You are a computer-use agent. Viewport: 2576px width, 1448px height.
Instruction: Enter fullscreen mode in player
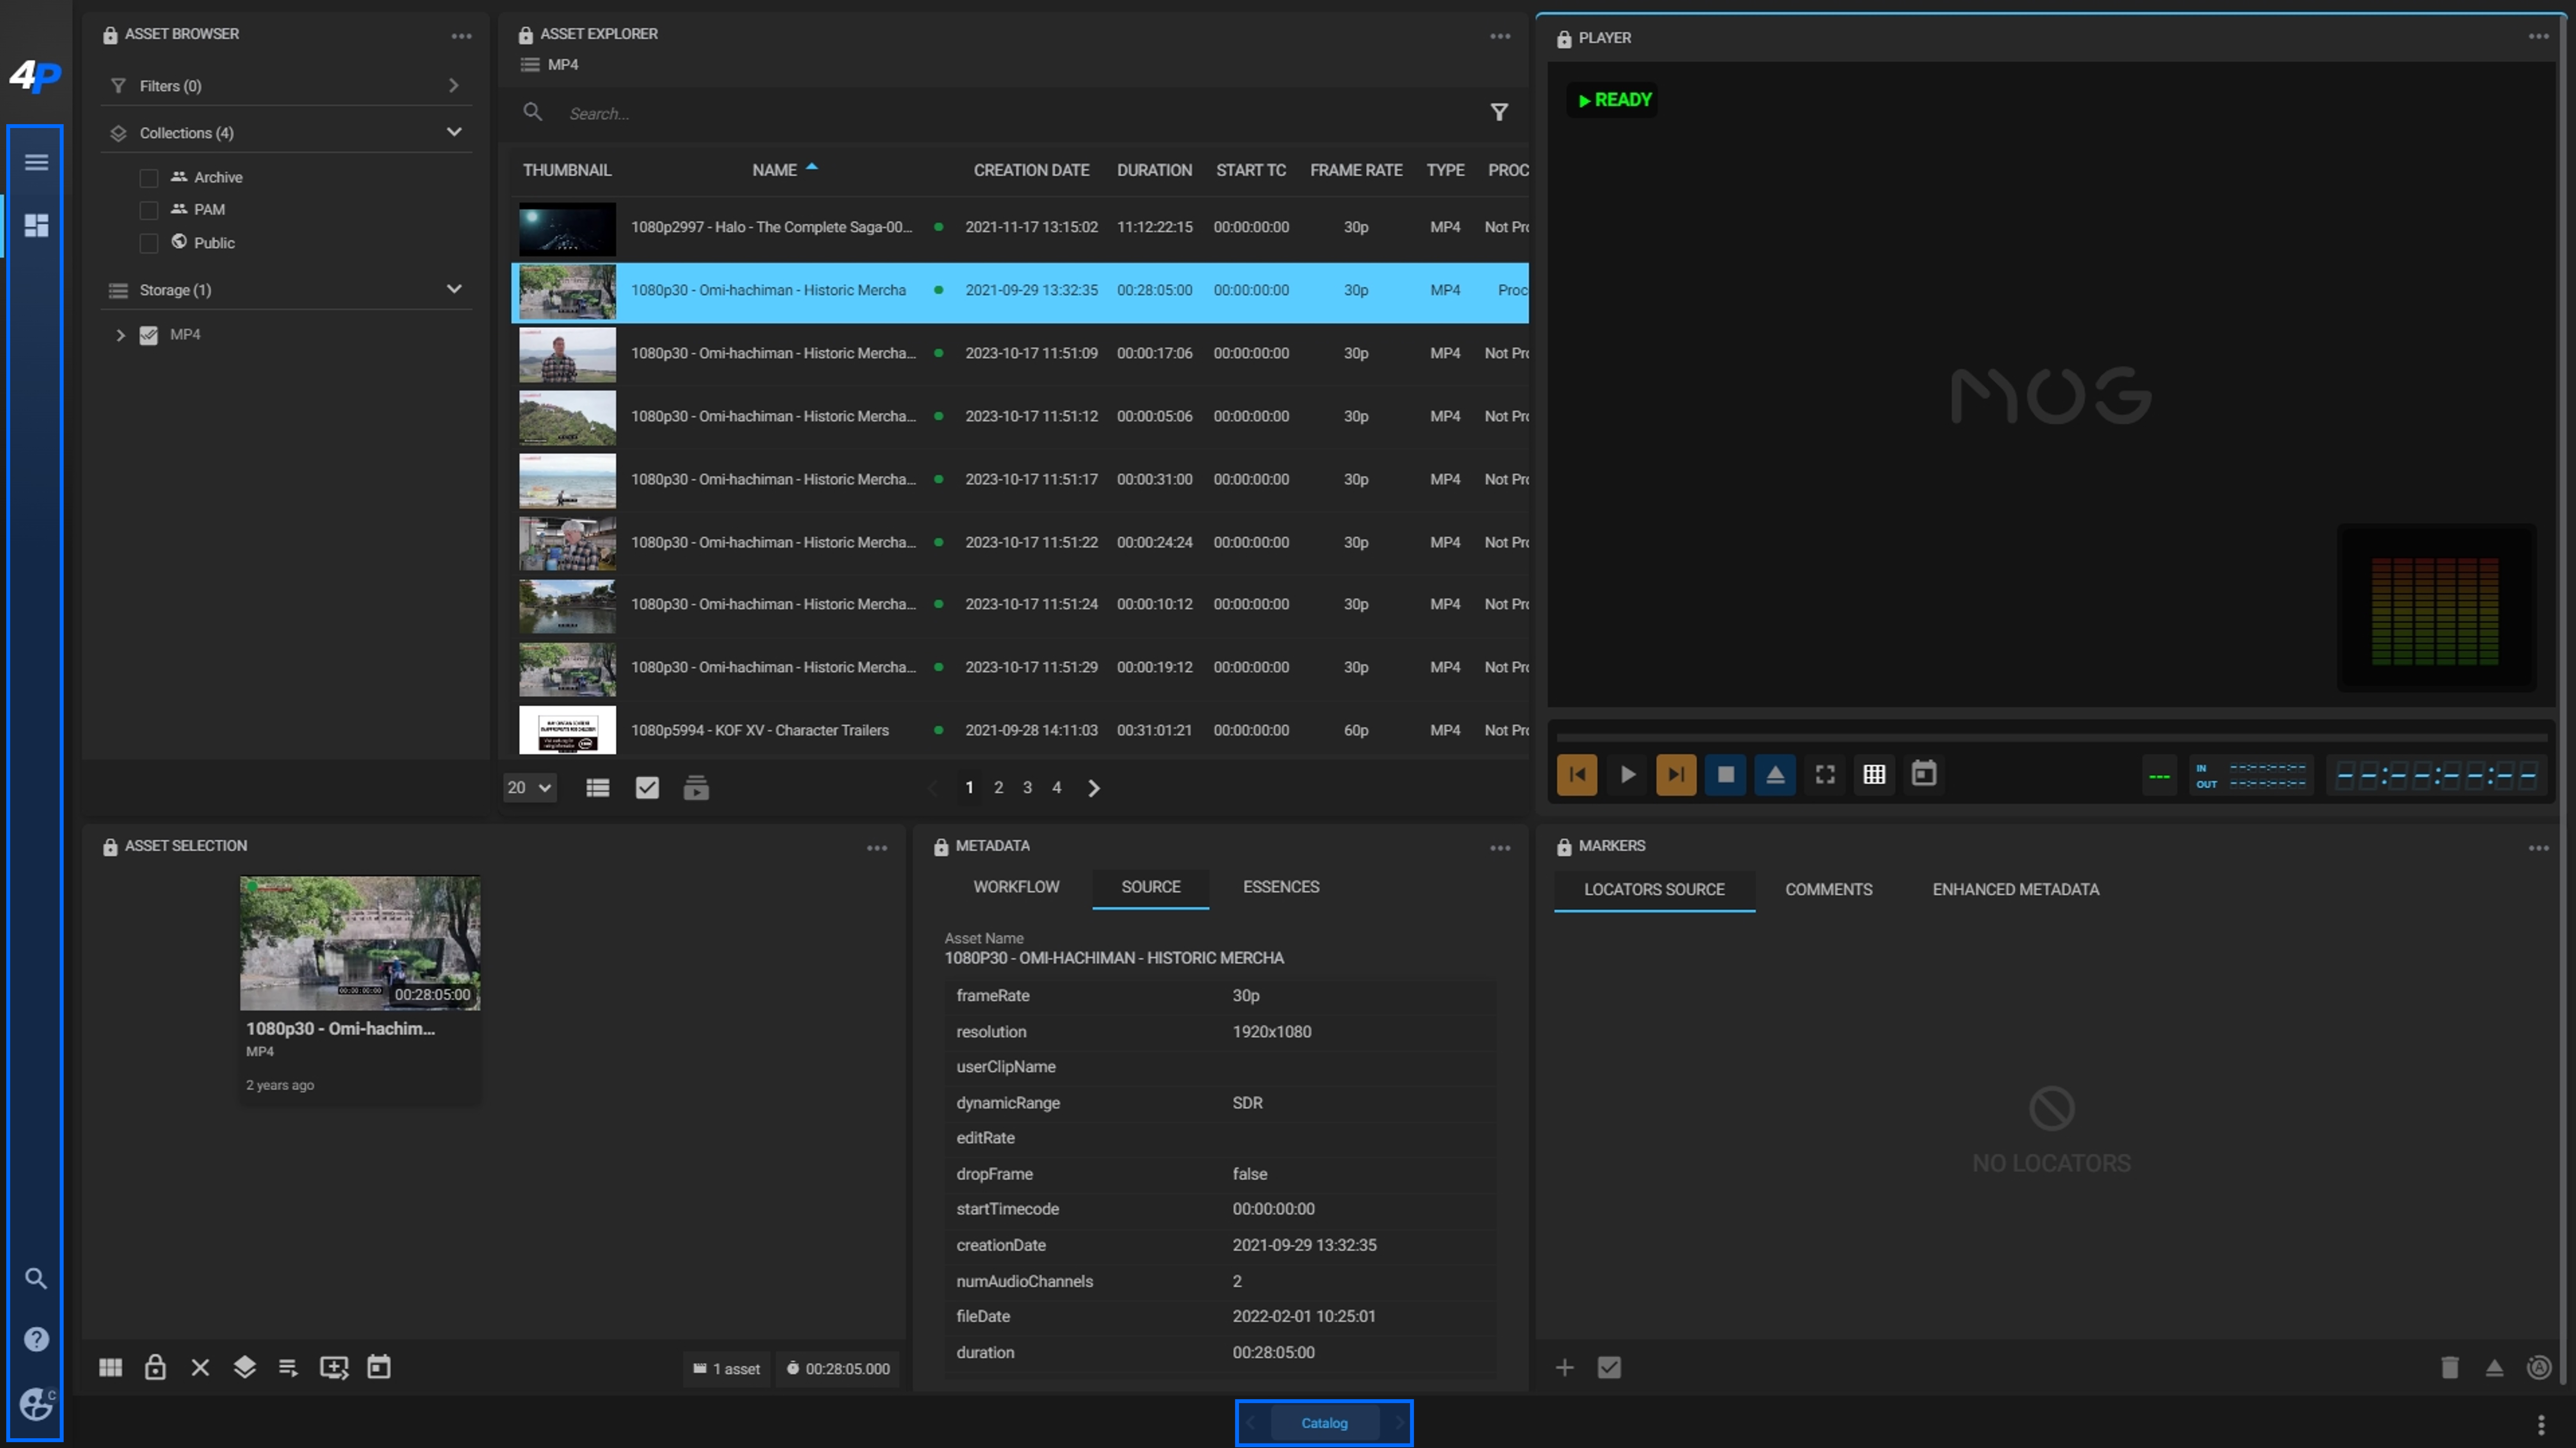(x=1825, y=774)
